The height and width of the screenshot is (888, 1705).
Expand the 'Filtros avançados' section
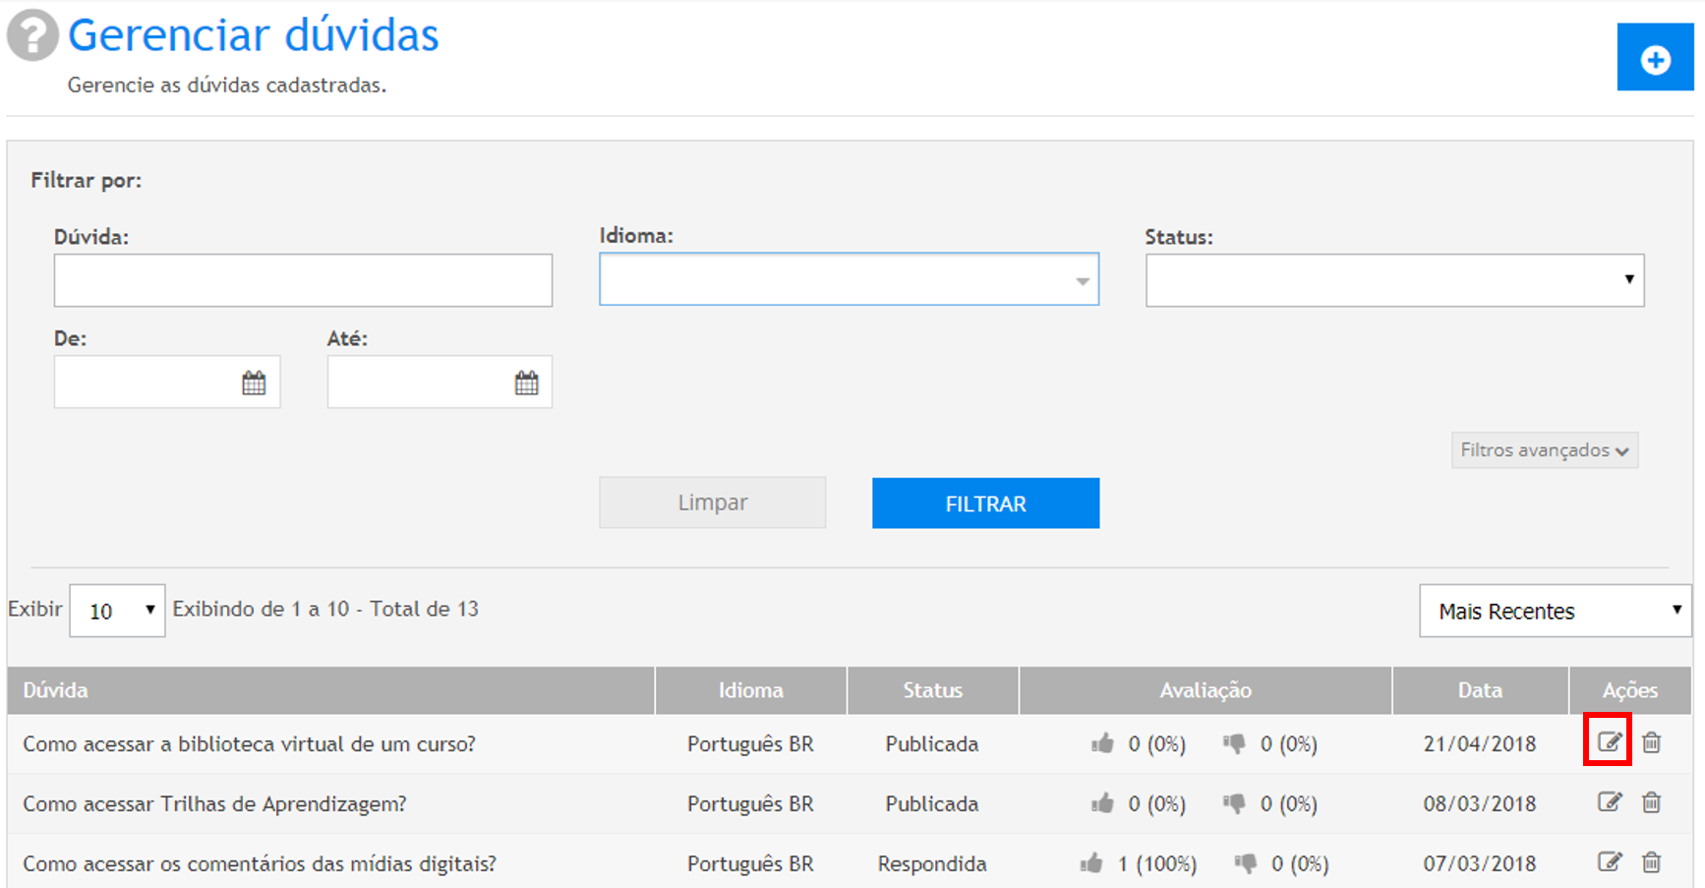pos(1544,450)
